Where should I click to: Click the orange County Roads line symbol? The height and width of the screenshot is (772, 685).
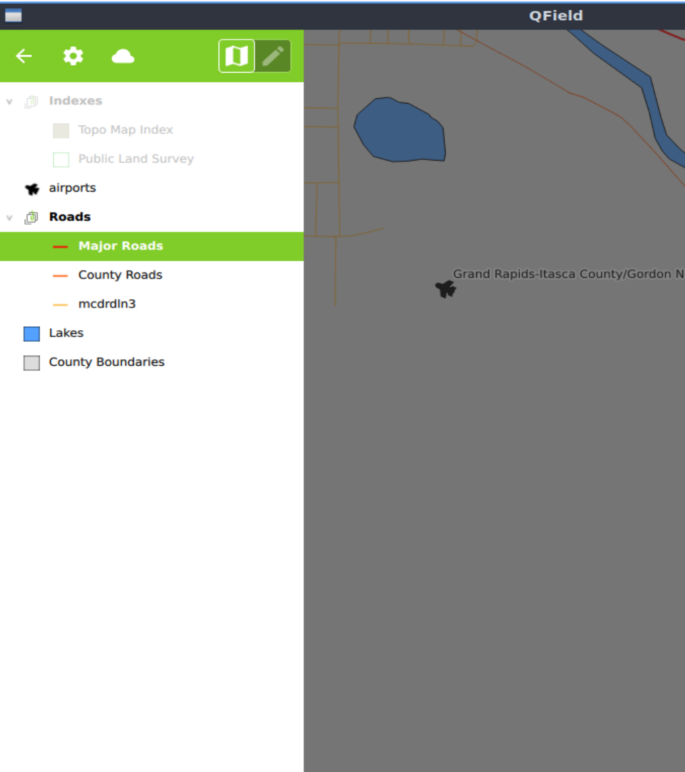[60, 276]
